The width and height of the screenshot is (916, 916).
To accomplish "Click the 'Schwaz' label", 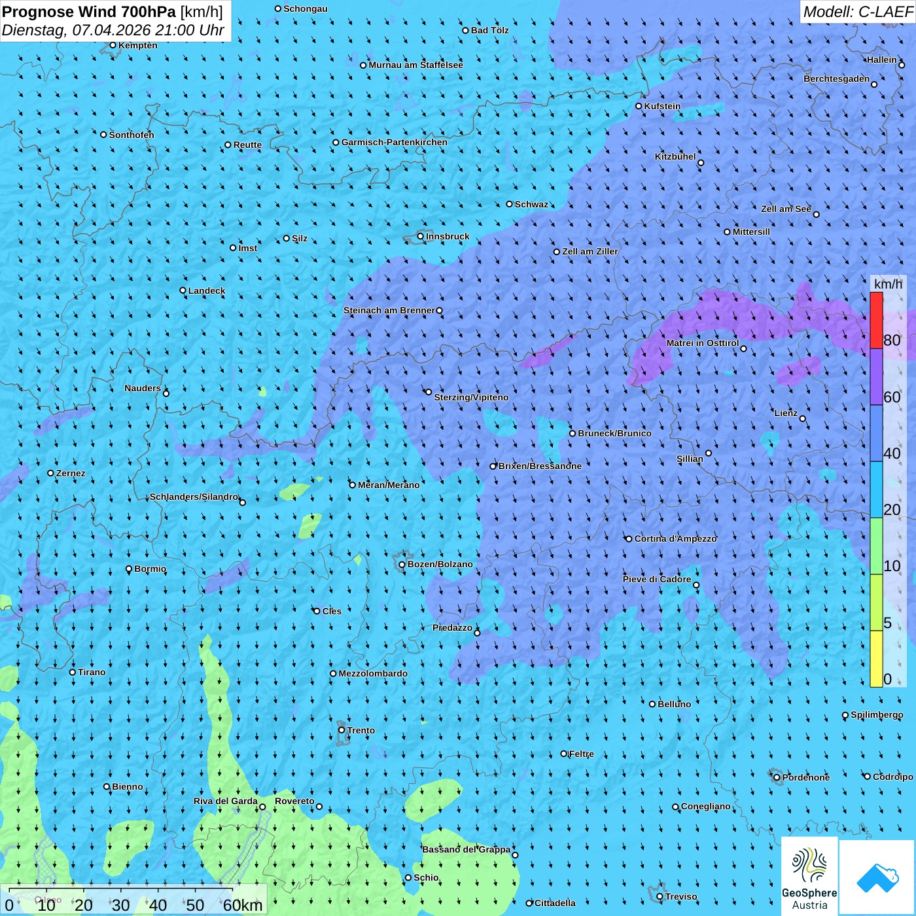I will tap(532, 204).
